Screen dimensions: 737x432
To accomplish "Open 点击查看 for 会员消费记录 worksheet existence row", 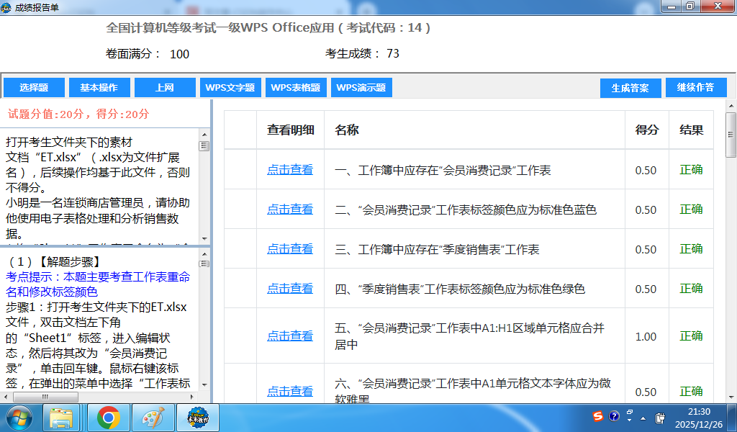I will (290, 170).
